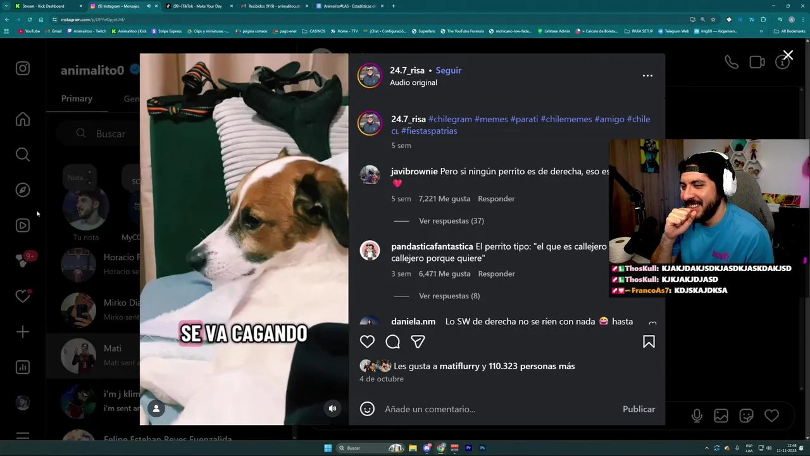Open the Dashboard bar-chart icon in sidebar
The height and width of the screenshot is (456, 810).
(23, 367)
